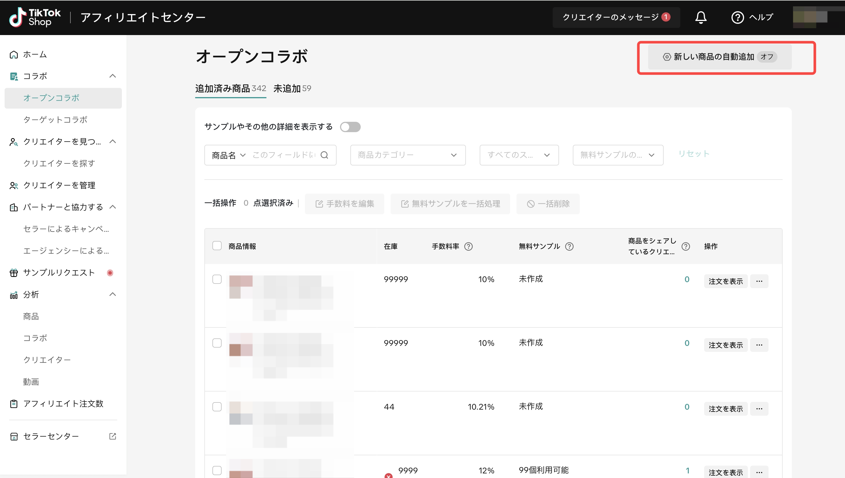845x478 pixels.
Task: Open the 商品カテゴリー dropdown
Action: 408,155
